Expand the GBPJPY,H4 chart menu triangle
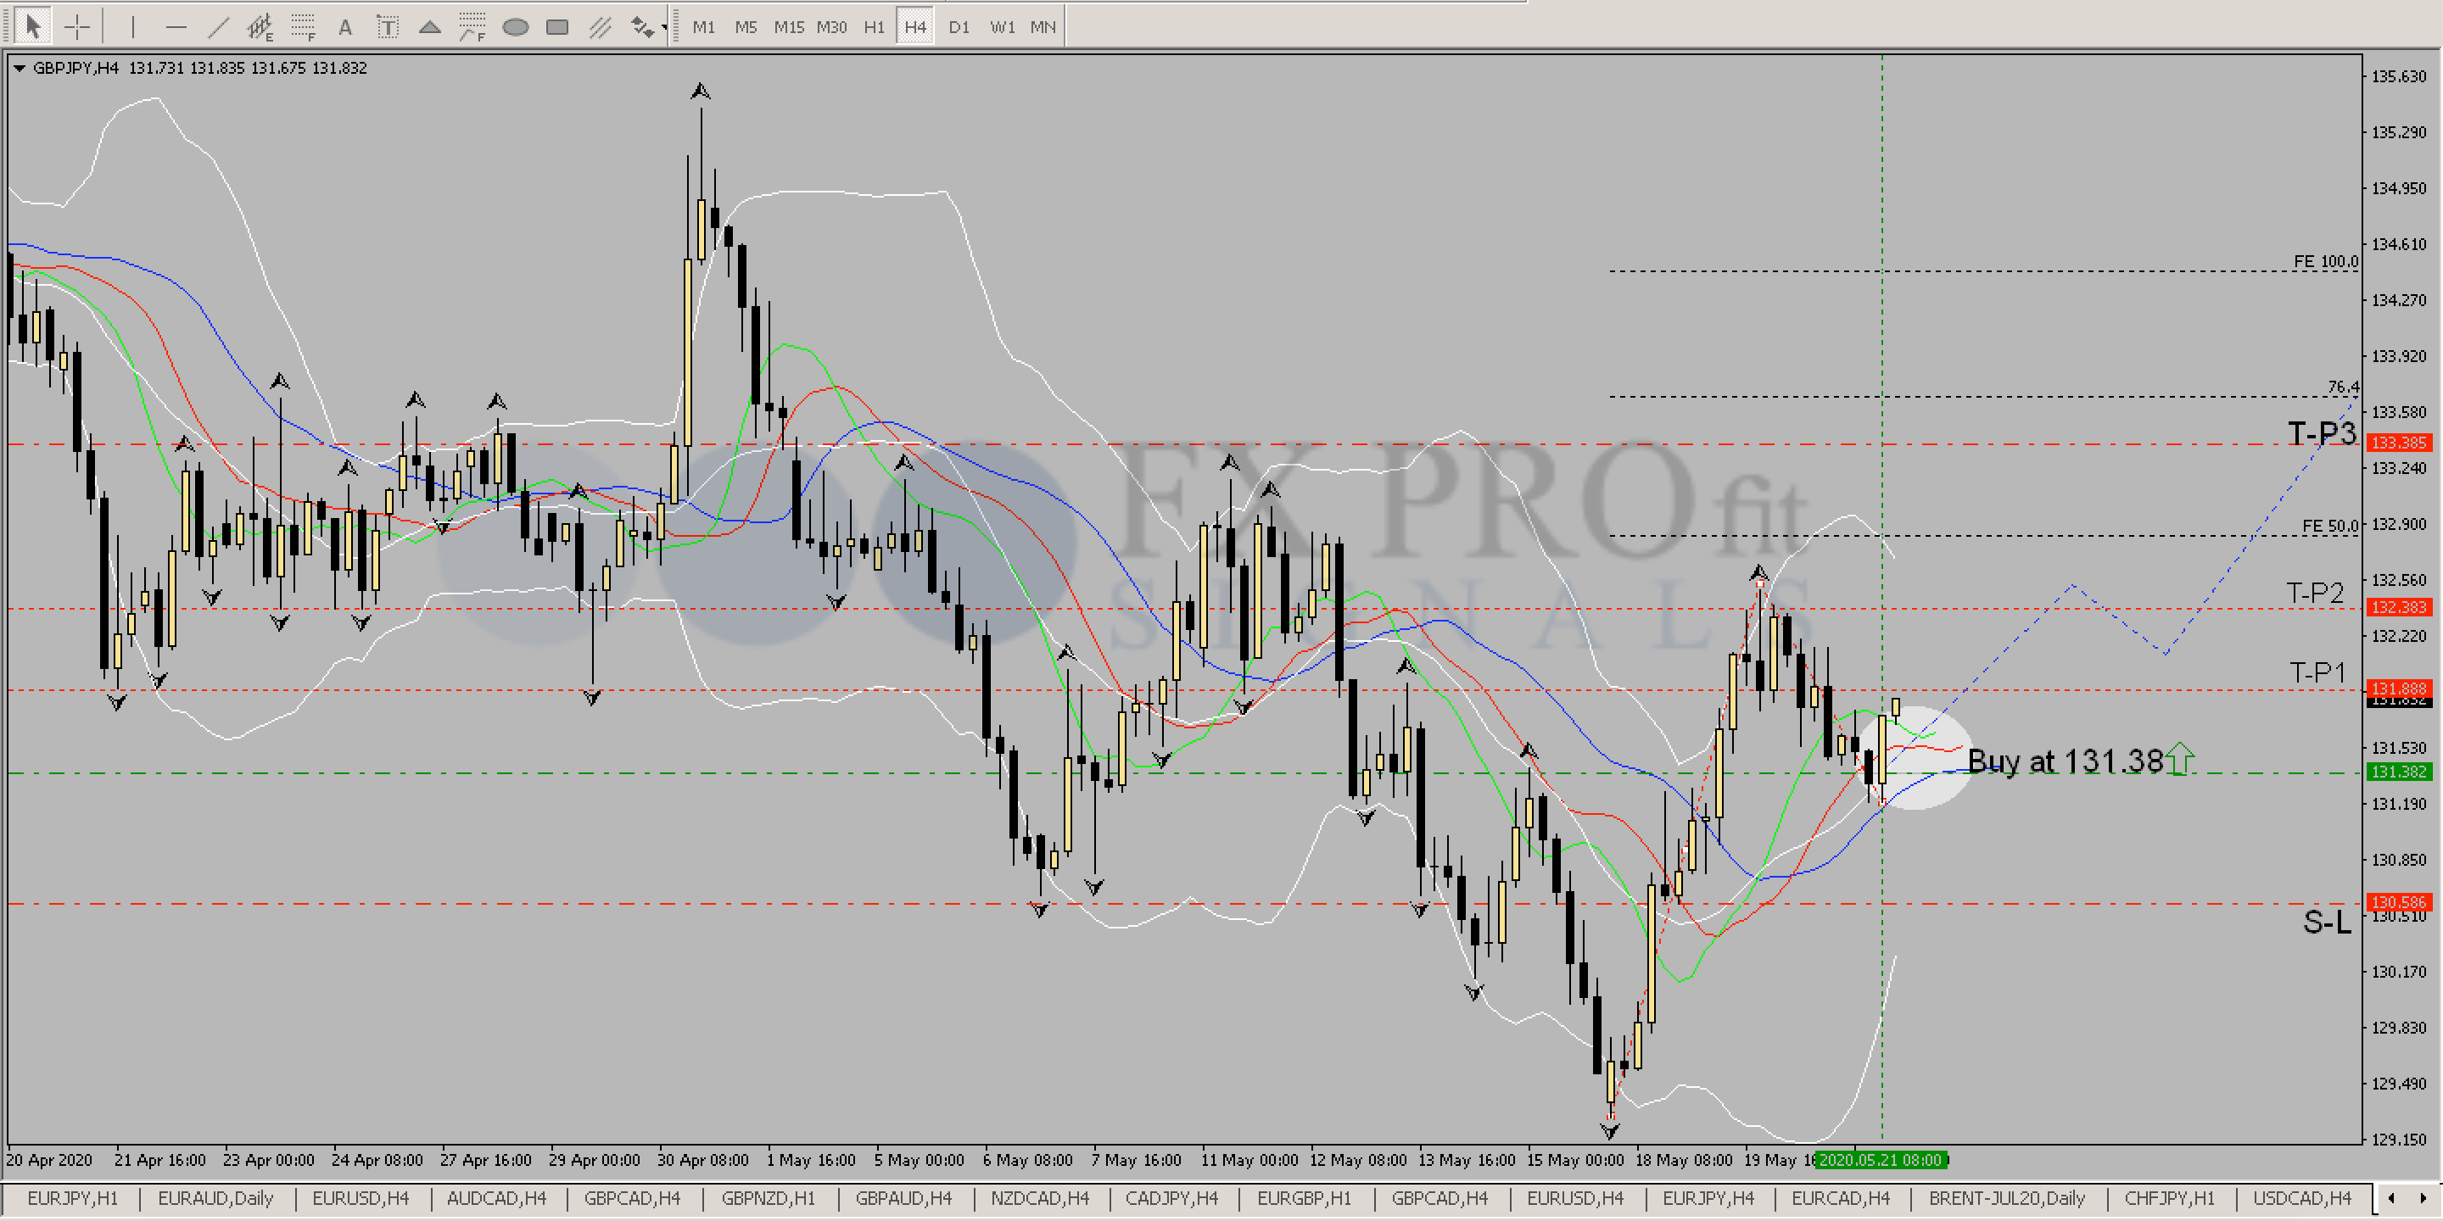The image size is (2443, 1221). coord(19,68)
